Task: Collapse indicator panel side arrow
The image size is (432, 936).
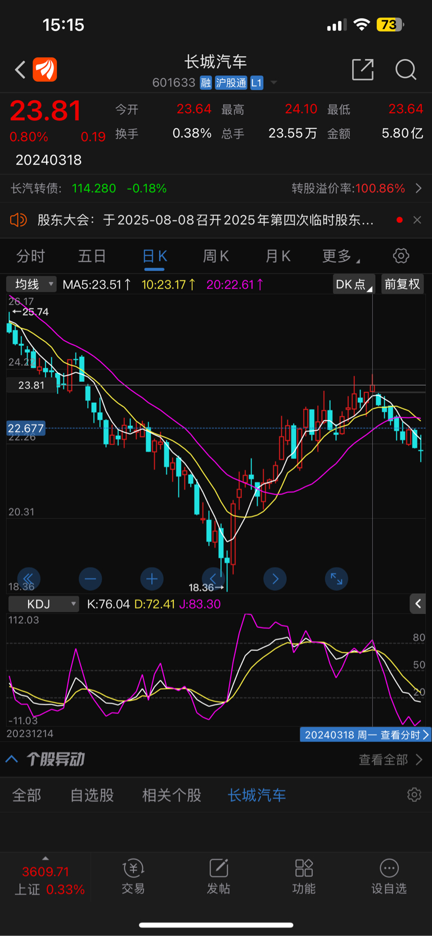Action: click(x=418, y=604)
